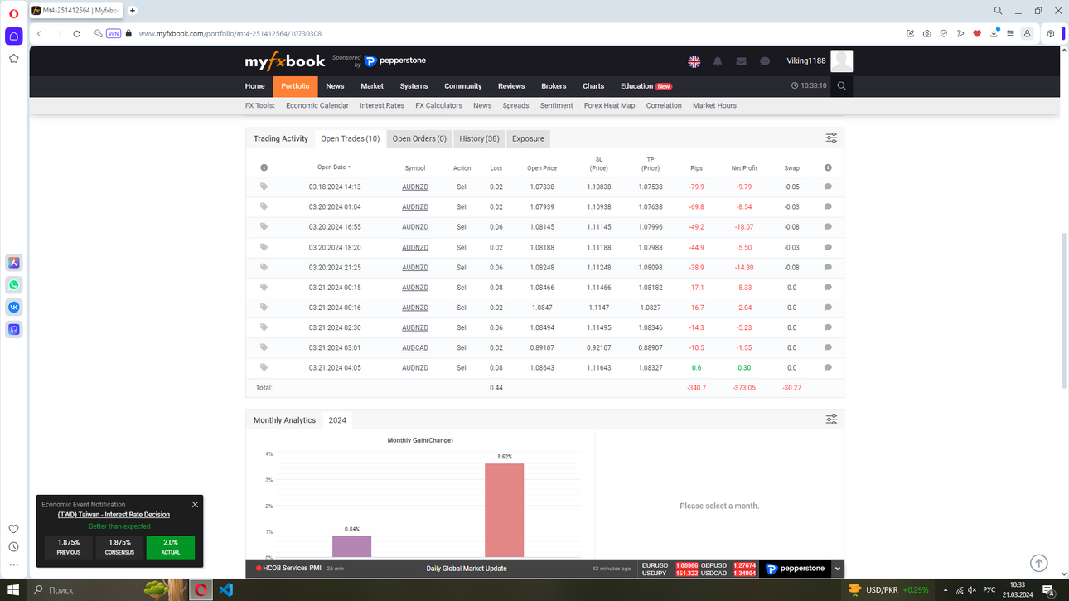
Task: Click the sidebar bookmarks star icon
Action: [13, 59]
